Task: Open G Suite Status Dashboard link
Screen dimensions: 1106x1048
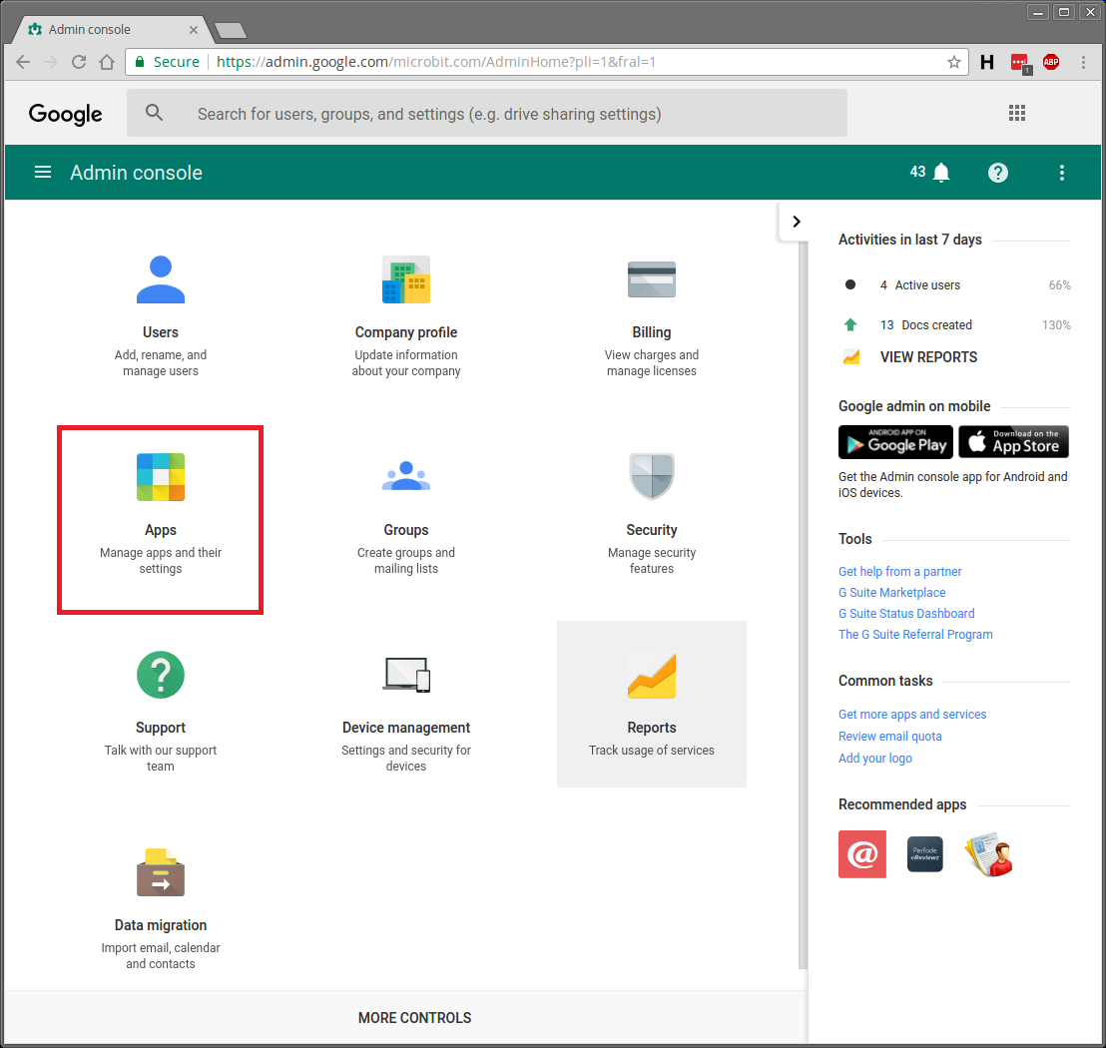Action: point(906,614)
